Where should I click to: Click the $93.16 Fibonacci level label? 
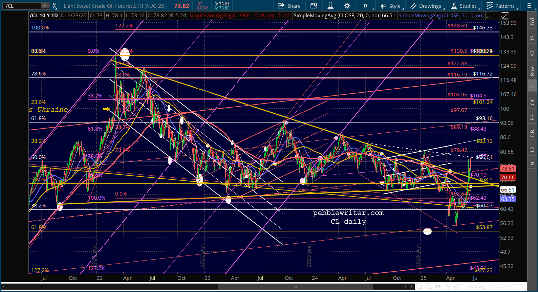484,118
